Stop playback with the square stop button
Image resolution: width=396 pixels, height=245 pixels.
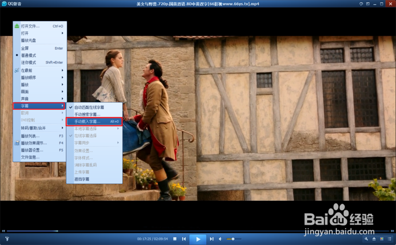[x=175, y=239]
